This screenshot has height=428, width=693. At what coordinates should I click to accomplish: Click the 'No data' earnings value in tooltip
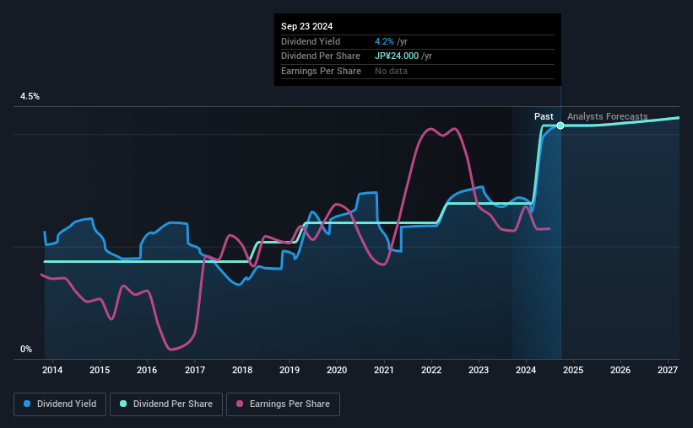click(x=391, y=71)
